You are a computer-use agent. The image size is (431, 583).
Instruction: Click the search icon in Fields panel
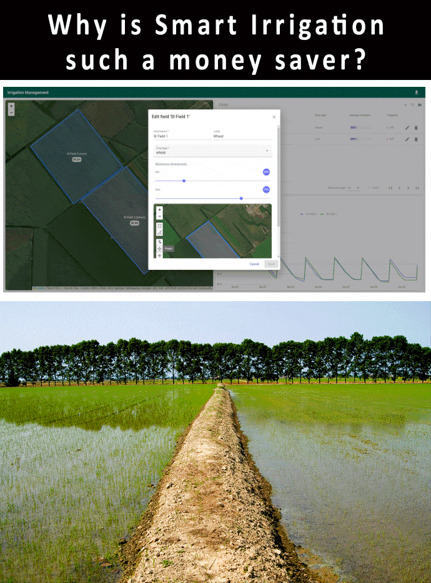click(x=412, y=105)
